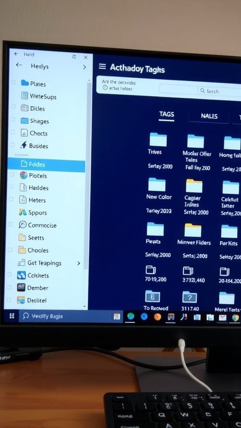Click the Desiitel picture icon
This screenshot has height=428, width=241.
[21, 300]
